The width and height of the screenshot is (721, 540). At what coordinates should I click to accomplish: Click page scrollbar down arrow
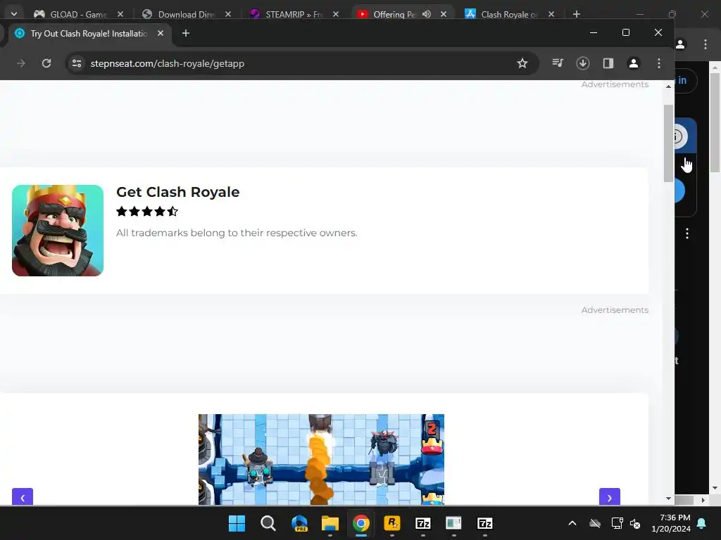pos(668,499)
